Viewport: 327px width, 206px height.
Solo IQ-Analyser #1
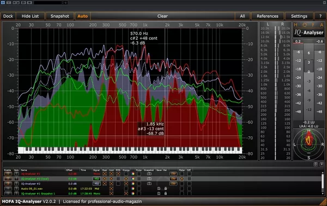(x=16, y=174)
